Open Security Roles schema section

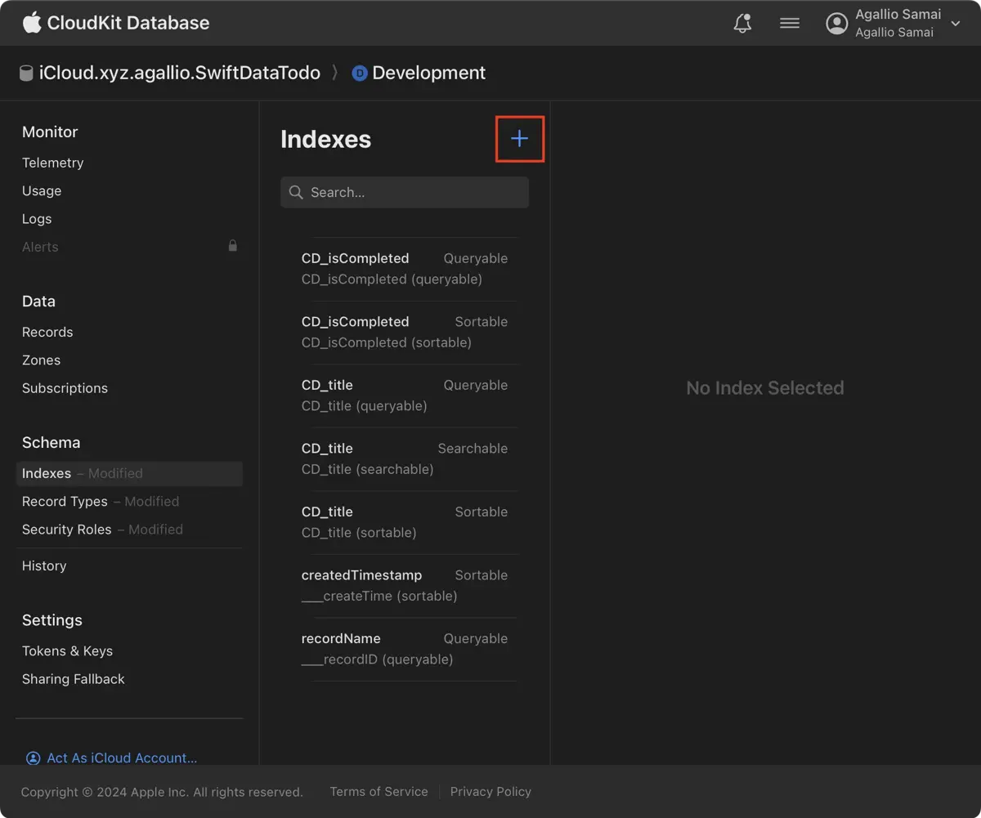(x=66, y=530)
